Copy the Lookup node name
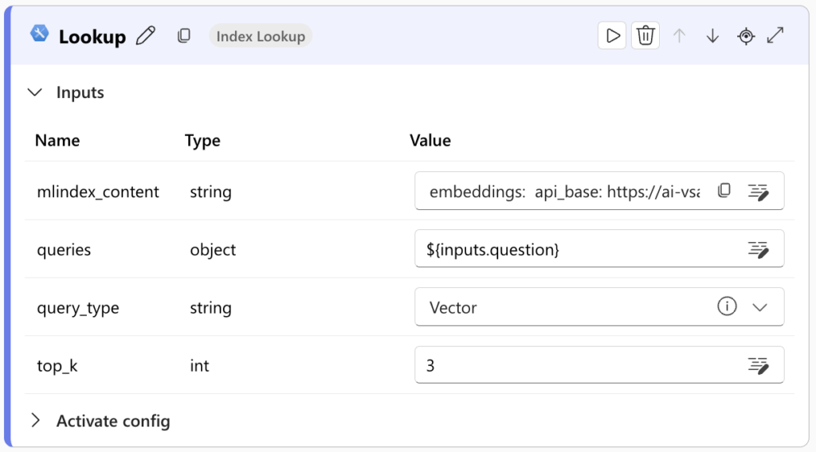Viewport: 816px width, 452px height. 184,36
